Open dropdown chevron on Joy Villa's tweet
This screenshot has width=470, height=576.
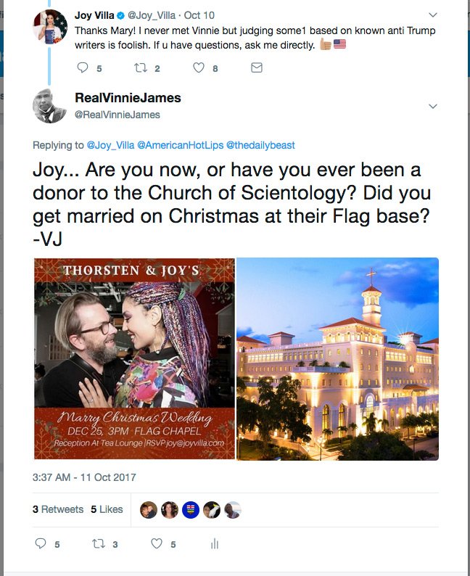[x=433, y=15]
